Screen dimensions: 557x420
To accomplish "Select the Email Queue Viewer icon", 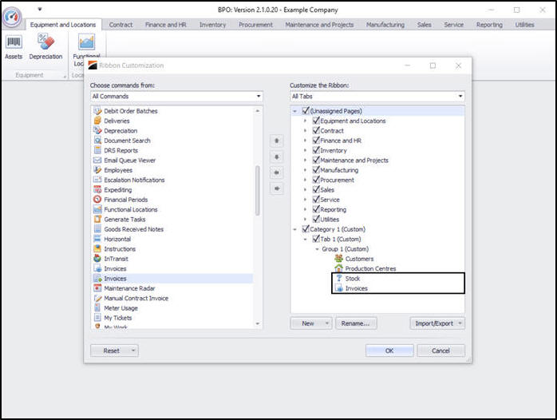I will coord(97,160).
